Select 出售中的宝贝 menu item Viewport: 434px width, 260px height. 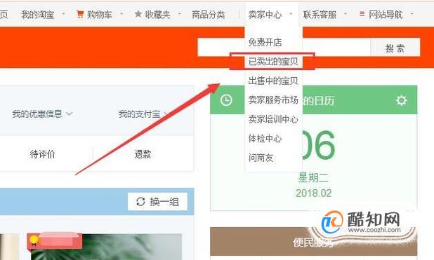tap(273, 81)
